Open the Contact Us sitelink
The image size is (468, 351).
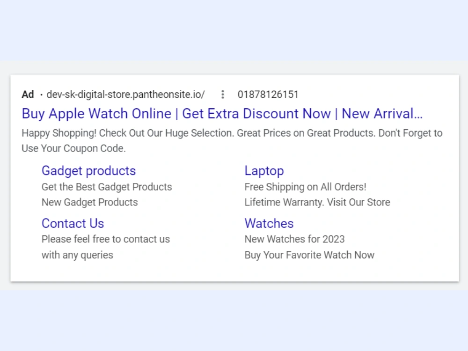point(73,223)
